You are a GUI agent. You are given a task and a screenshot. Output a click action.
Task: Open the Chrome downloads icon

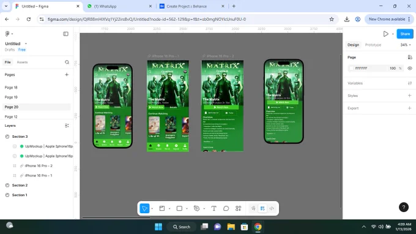347,19
